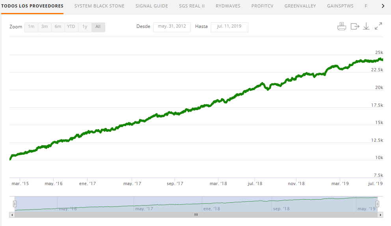Click 'ene. '18' in the navigator
Screen dimensions: 391x226
(x=212, y=209)
